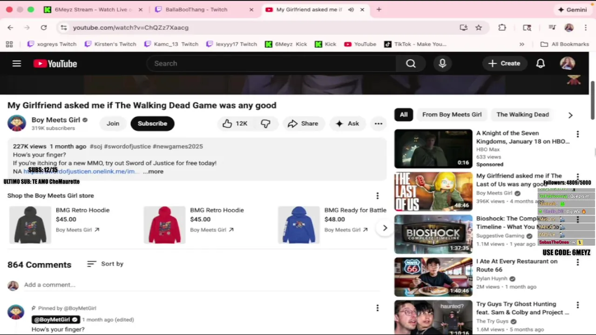Share the video

click(303, 123)
